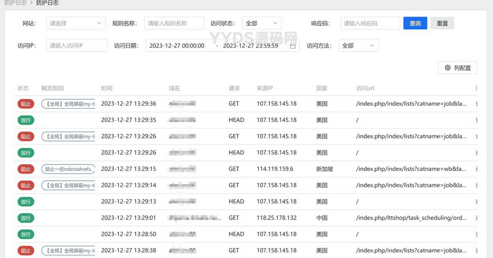The width and height of the screenshot is (493, 258).
Task: Click the 重置 button
Action: 442,23
